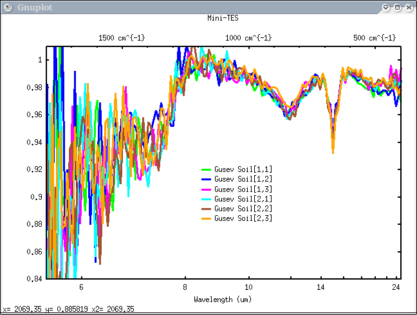Screen dimensions: 417x315
Task: Click the 500 cm^{-1} top axis label
Action: pyautogui.click(x=375, y=38)
